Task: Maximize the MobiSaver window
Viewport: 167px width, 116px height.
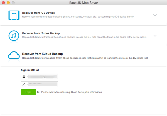Action: pos(13,3)
